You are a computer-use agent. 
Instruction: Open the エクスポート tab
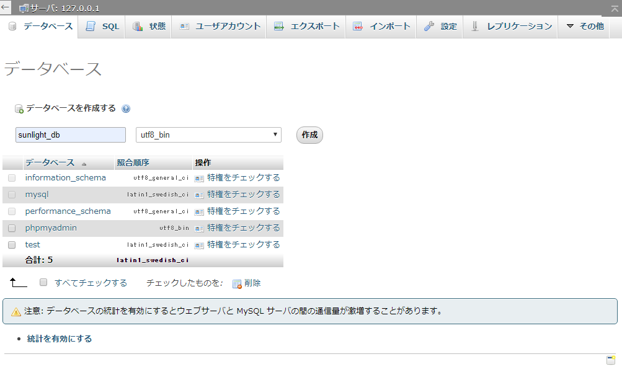(x=307, y=26)
